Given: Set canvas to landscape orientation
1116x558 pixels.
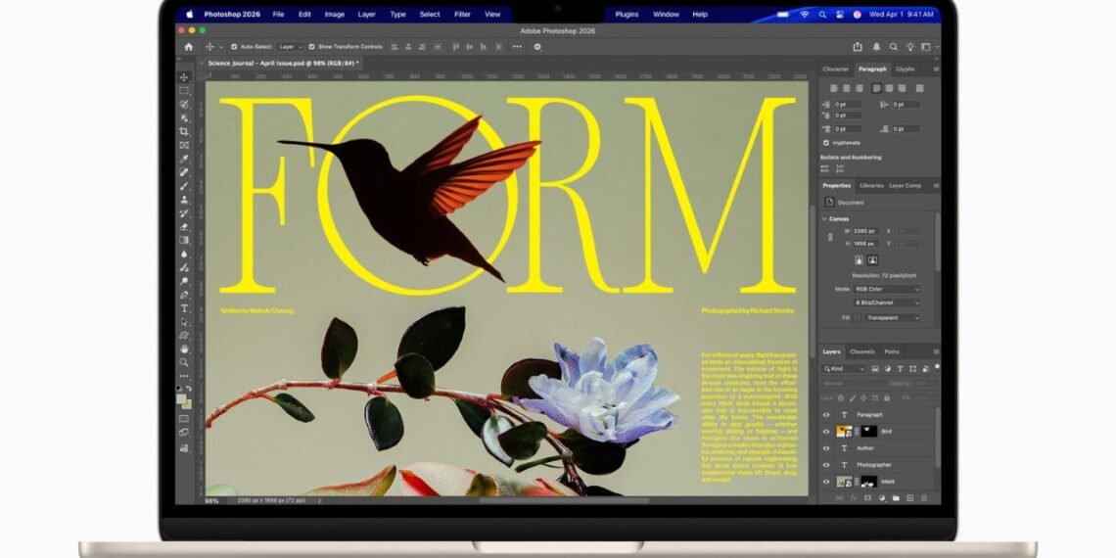Looking at the screenshot, I should 872,259.
